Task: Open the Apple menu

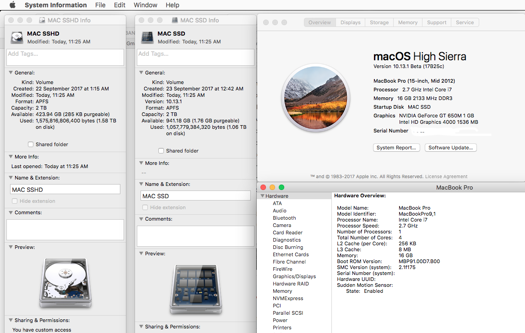Action: pos(12,5)
